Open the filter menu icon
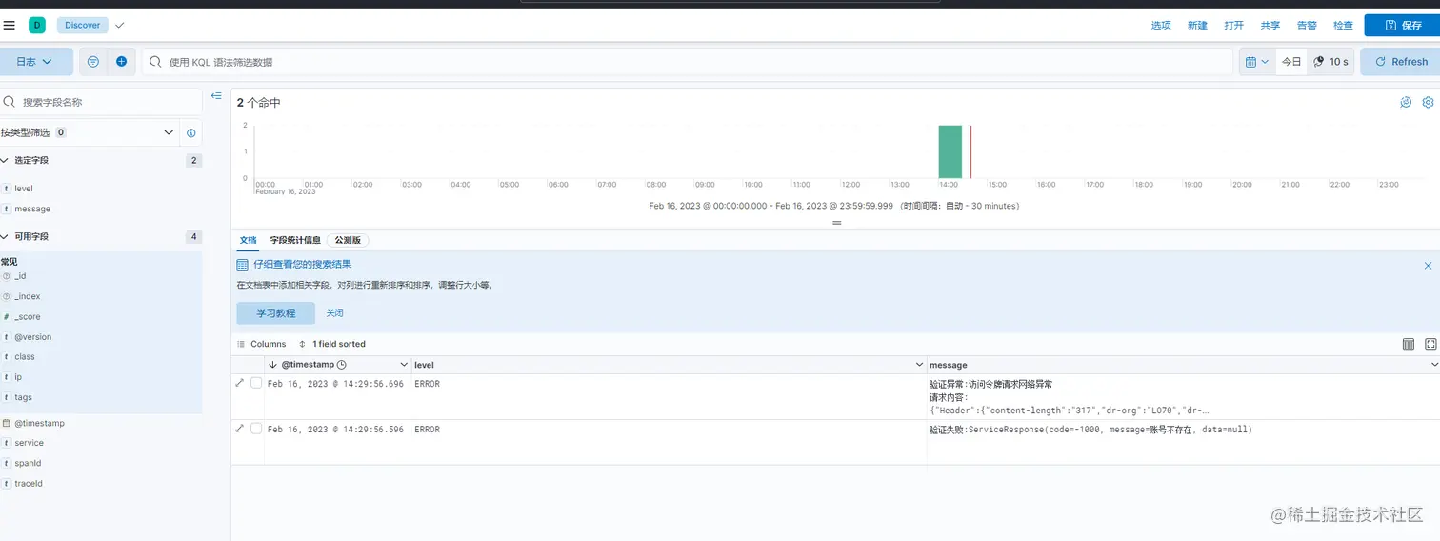Image resolution: width=1440 pixels, height=541 pixels. [x=93, y=61]
